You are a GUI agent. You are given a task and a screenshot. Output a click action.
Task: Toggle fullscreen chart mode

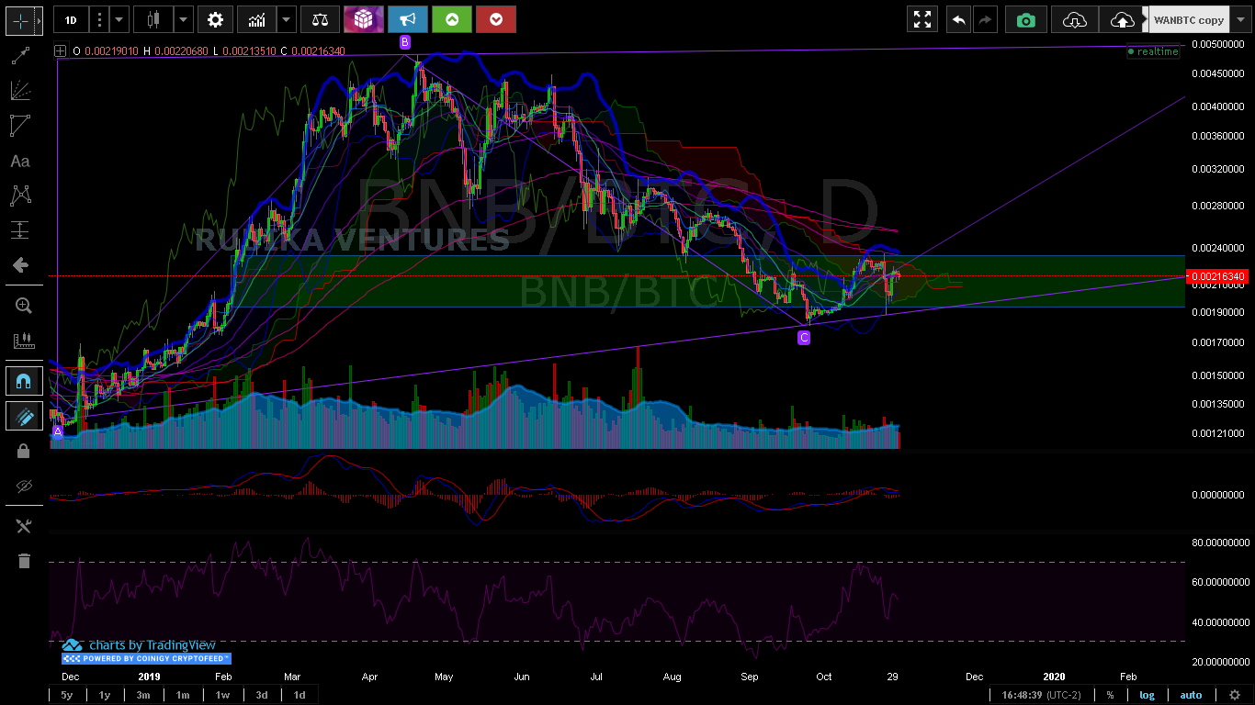(x=923, y=19)
